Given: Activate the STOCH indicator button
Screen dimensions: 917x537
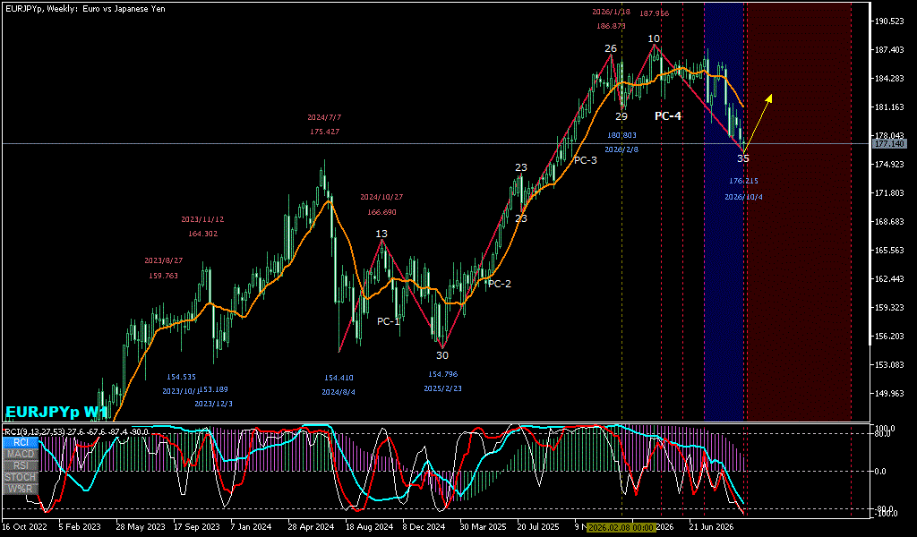Looking at the screenshot, I should point(21,477).
